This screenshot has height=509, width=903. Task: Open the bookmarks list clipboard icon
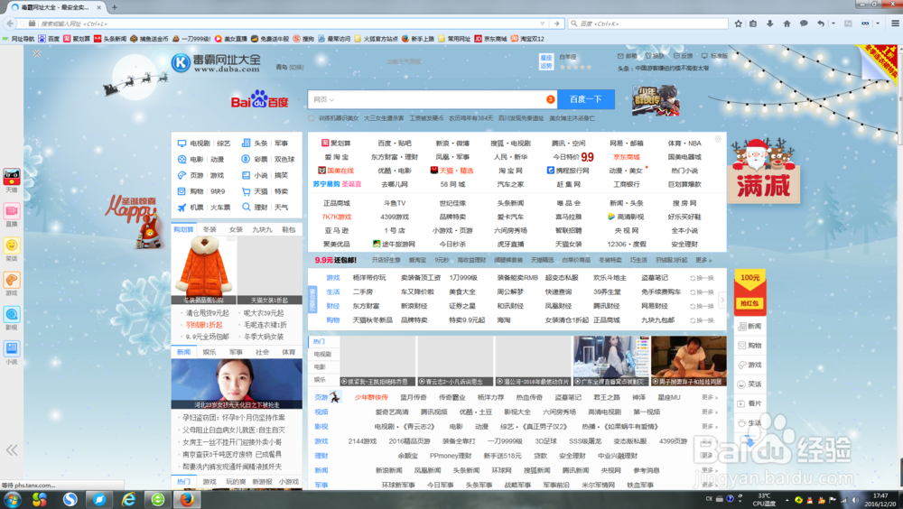[753, 23]
